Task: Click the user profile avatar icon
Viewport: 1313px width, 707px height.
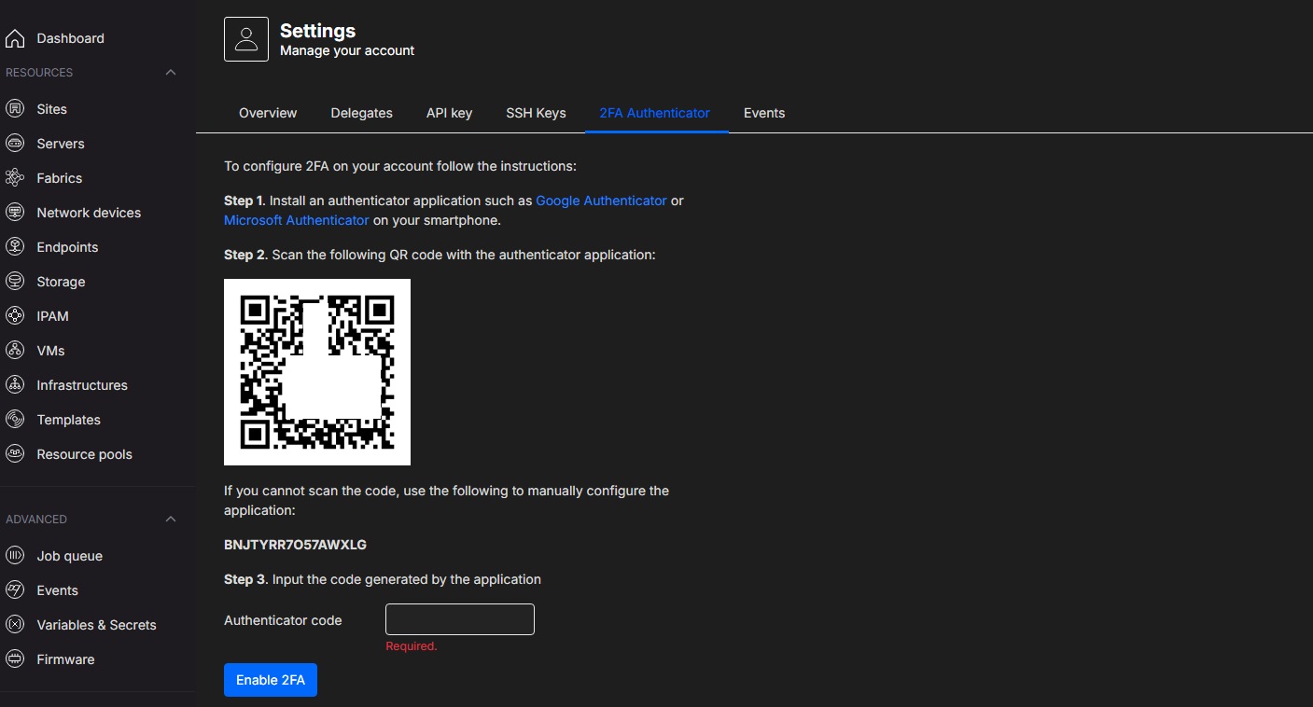Action: pyautogui.click(x=246, y=39)
